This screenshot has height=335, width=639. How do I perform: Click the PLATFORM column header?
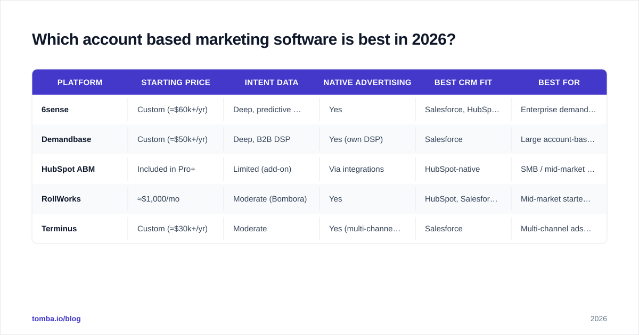80,82
